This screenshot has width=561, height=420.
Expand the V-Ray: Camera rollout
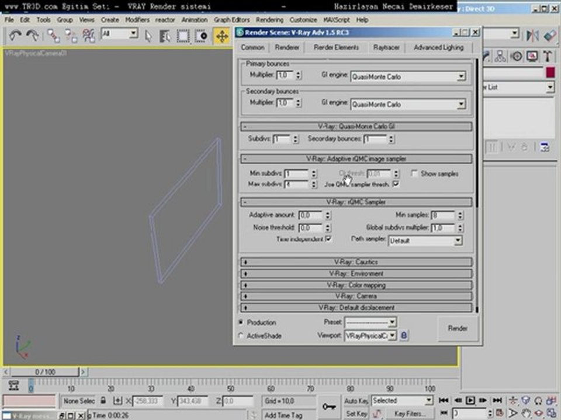tap(356, 296)
